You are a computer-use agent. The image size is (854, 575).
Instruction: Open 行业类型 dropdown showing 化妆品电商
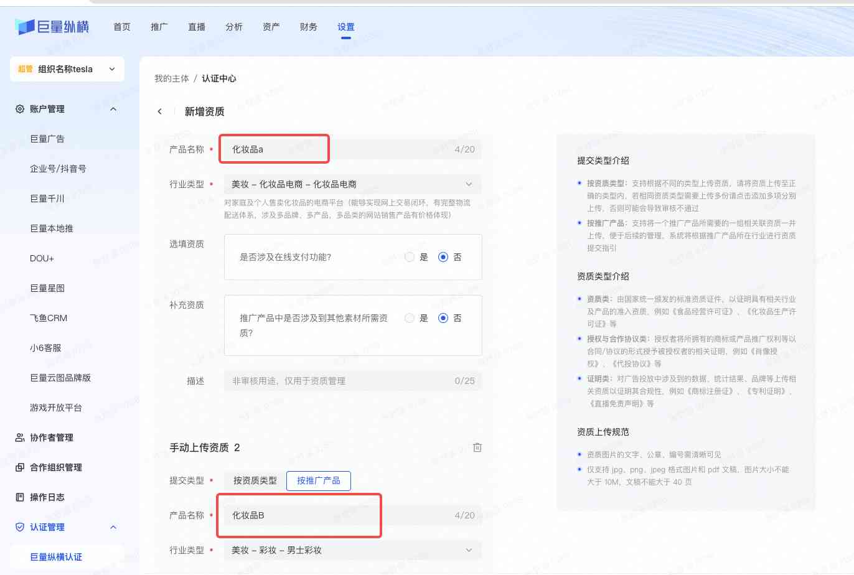coord(352,184)
